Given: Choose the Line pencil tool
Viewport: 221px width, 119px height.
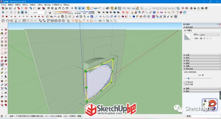Looking at the screenshot, I should point(2,38).
